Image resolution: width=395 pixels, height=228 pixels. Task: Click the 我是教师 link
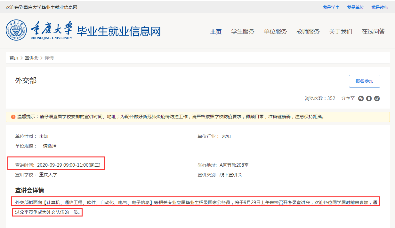[380, 7]
